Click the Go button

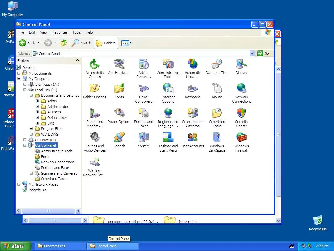coord(263,53)
